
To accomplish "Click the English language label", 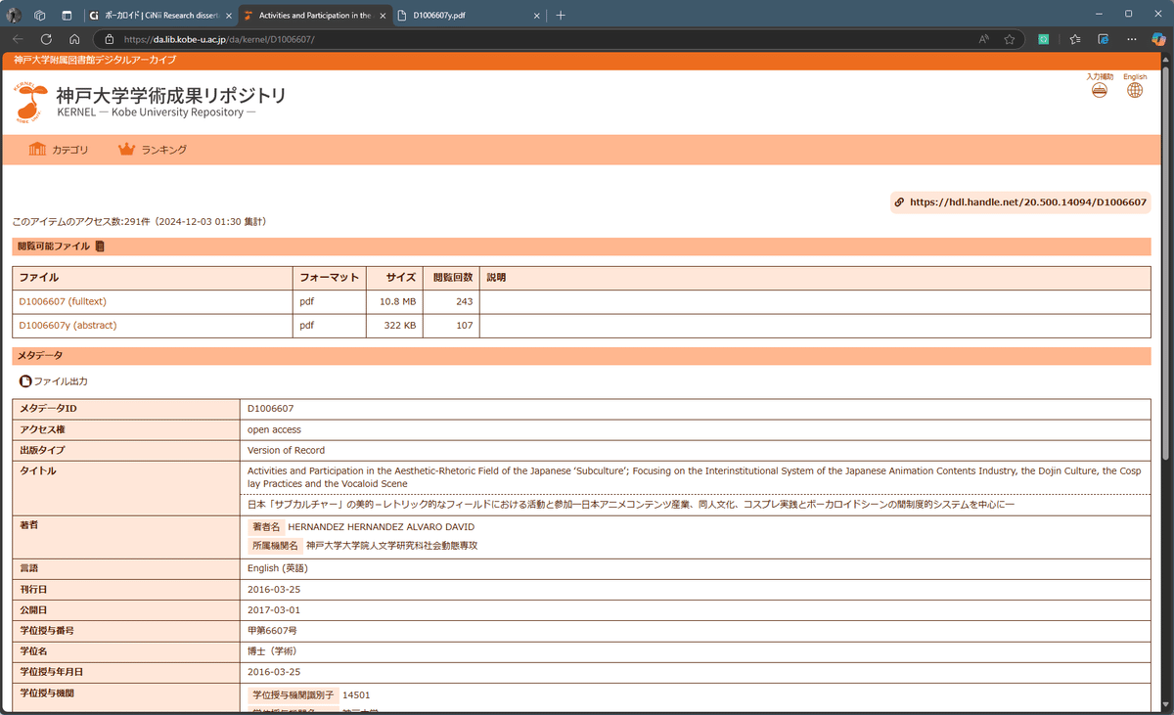I will pyautogui.click(x=1135, y=76).
